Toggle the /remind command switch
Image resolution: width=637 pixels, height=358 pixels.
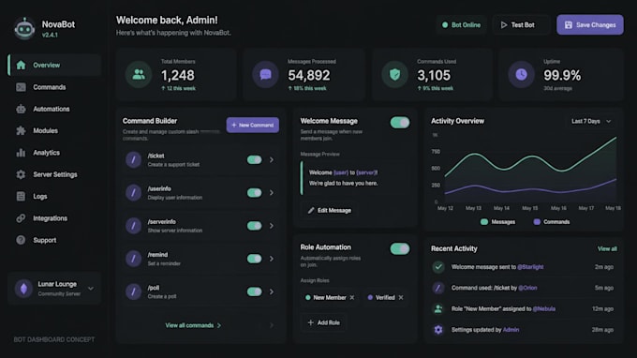click(x=254, y=259)
